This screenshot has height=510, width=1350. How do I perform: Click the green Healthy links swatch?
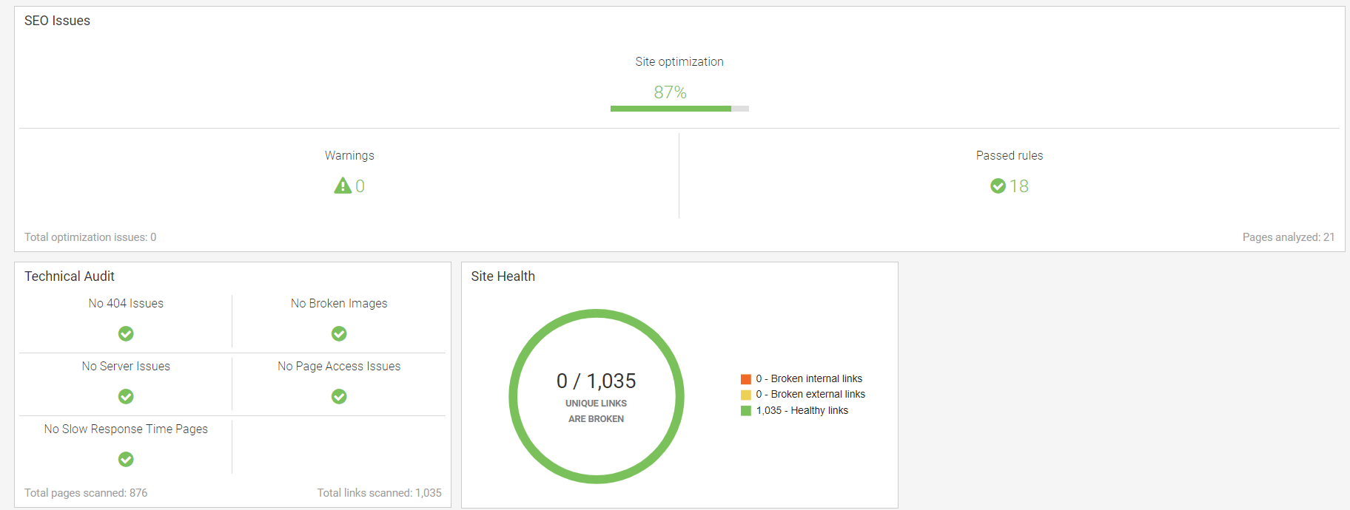coord(746,411)
